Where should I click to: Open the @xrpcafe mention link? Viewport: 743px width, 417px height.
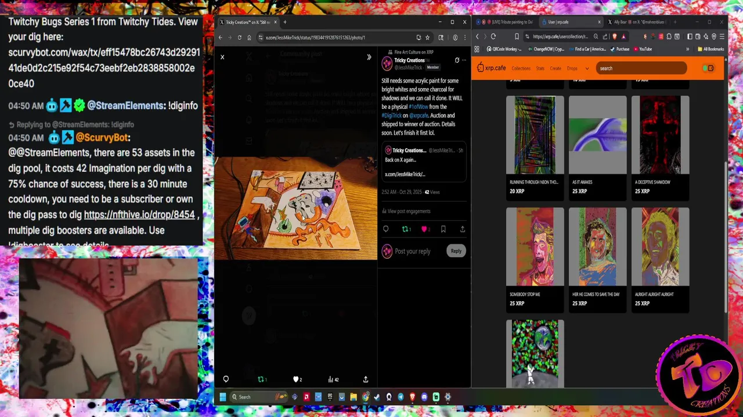coord(419,115)
